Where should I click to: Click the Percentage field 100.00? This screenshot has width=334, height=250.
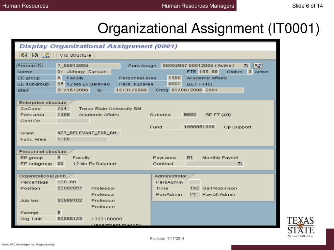coord(67,182)
